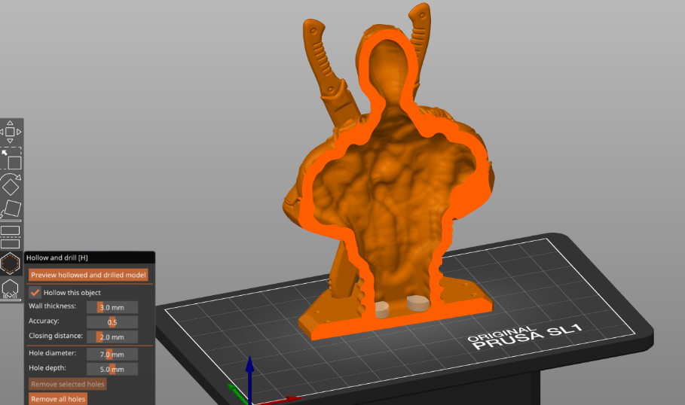Click the 'Hole depth:' label
The width and height of the screenshot is (685, 405).
click(x=47, y=368)
